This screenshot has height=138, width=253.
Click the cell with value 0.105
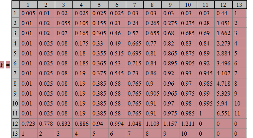pyautogui.click(x=82, y=23)
